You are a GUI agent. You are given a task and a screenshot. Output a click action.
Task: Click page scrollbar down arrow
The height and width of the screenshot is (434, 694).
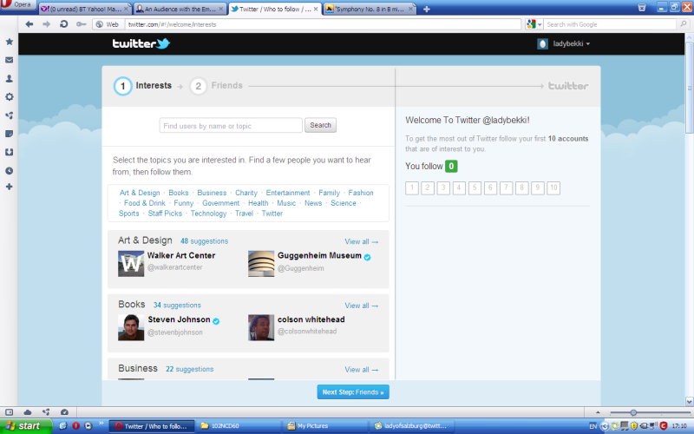689,401
